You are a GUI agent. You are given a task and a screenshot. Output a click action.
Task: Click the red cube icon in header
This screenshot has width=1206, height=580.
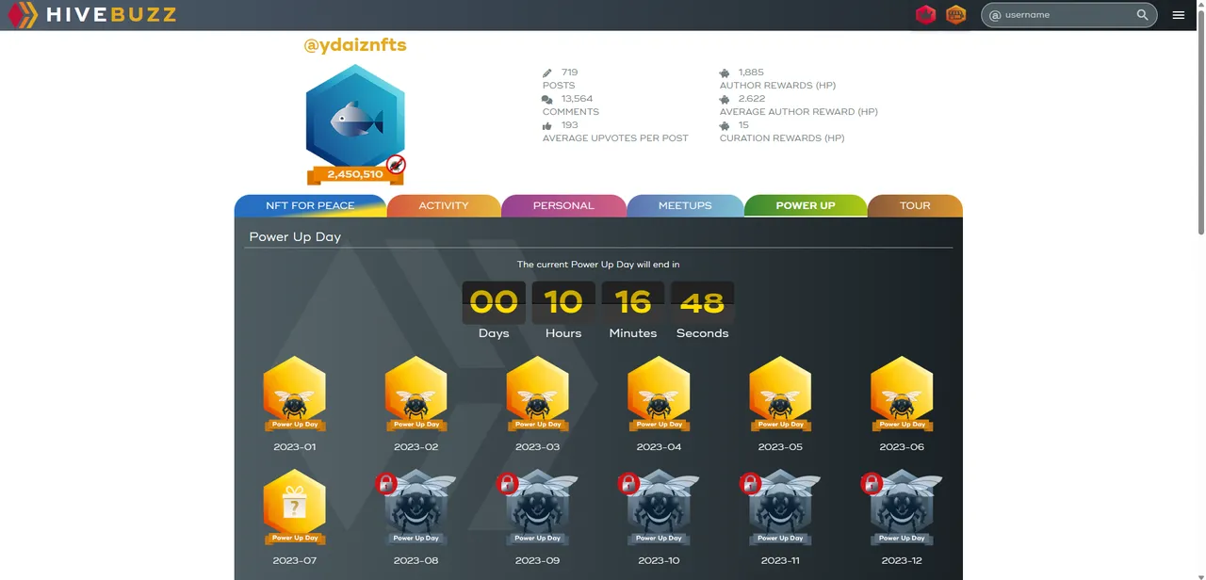925,15
